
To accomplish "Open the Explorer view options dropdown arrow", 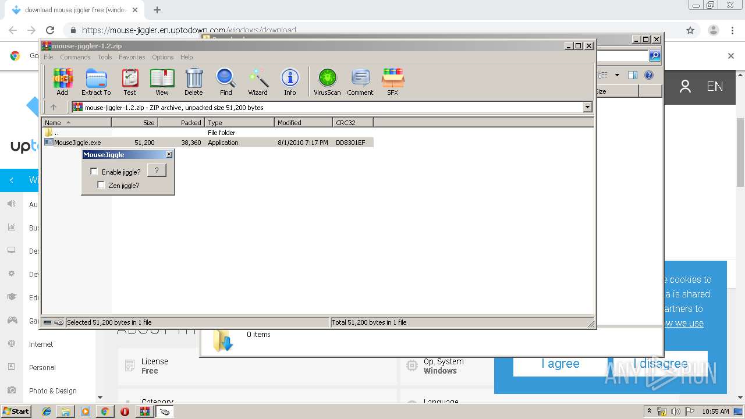I will (617, 75).
